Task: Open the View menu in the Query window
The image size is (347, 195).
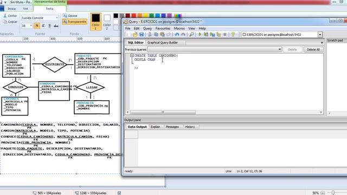Action: (x=191, y=29)
